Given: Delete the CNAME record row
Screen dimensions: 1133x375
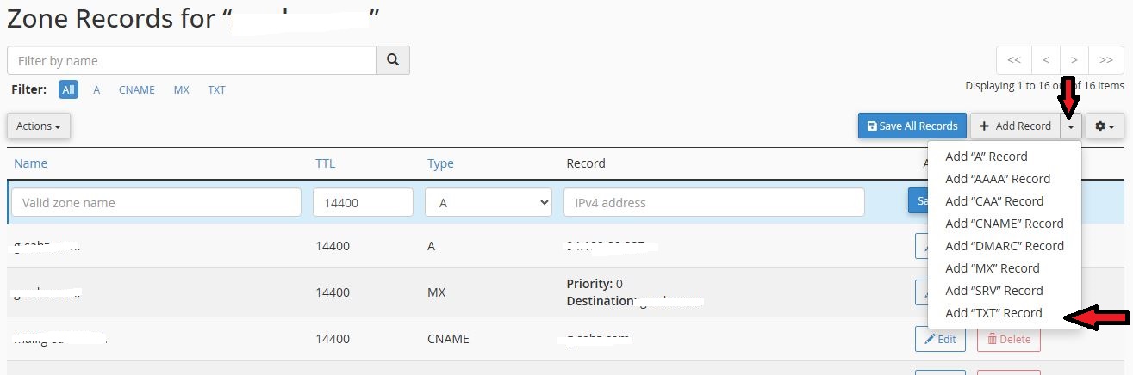Looking at the screenshot, I should coord(1008,339).
